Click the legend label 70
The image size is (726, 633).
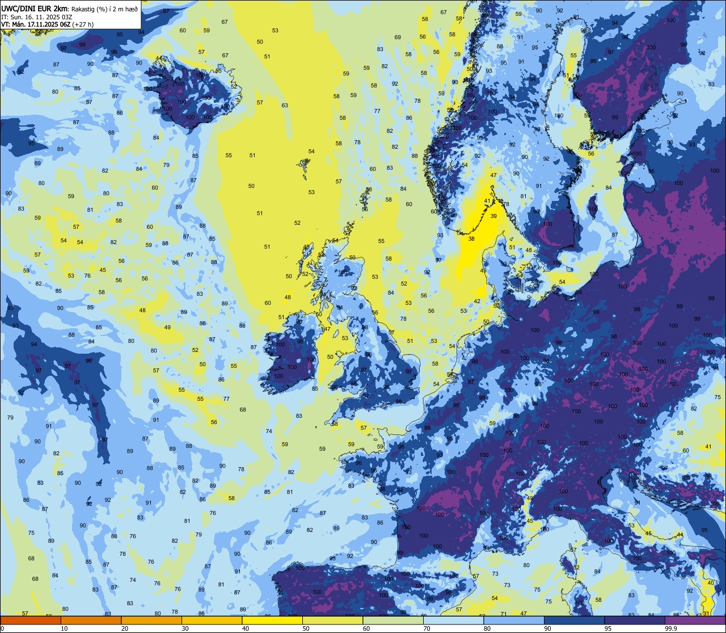point(427,628)
